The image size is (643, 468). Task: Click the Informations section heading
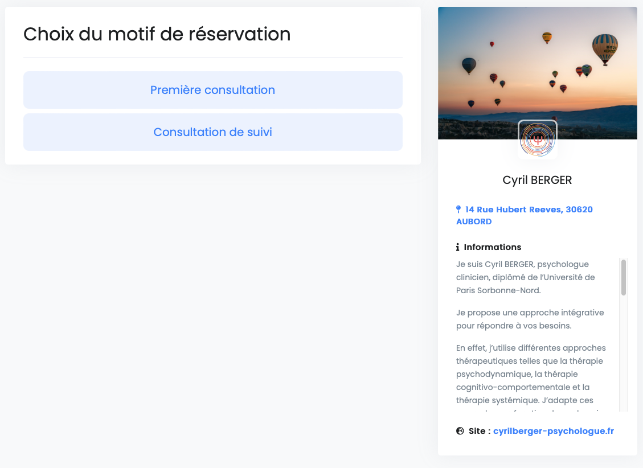pyautogui.click(x=492, y=247)
